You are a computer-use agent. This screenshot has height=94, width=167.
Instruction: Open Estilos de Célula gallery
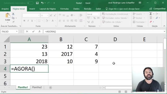coord(112,22)
